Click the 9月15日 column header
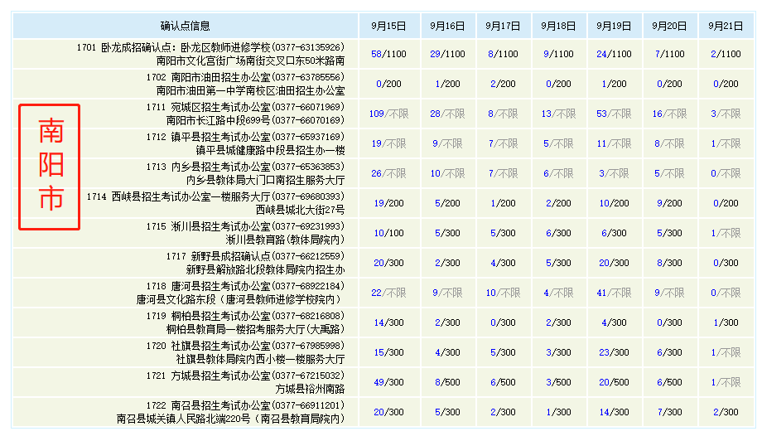The height and width of the screenshot is (441, 762). [388, 26]
